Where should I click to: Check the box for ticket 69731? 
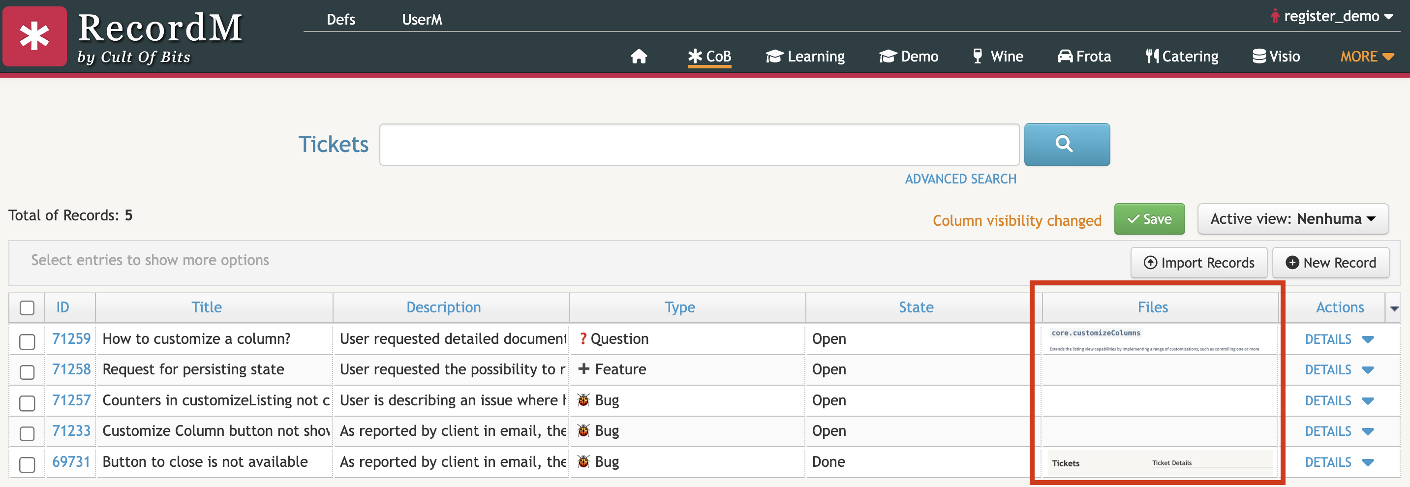(x=27, y=464)
